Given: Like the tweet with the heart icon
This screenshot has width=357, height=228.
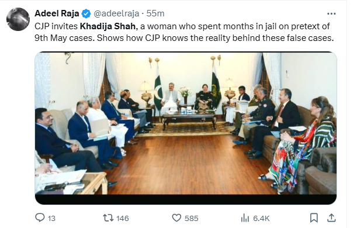Looking at the screenshot, I should [x=176, y=218].
